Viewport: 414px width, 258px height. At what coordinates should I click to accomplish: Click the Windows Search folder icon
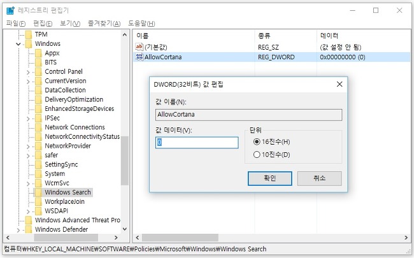click(x=39, y=192)
